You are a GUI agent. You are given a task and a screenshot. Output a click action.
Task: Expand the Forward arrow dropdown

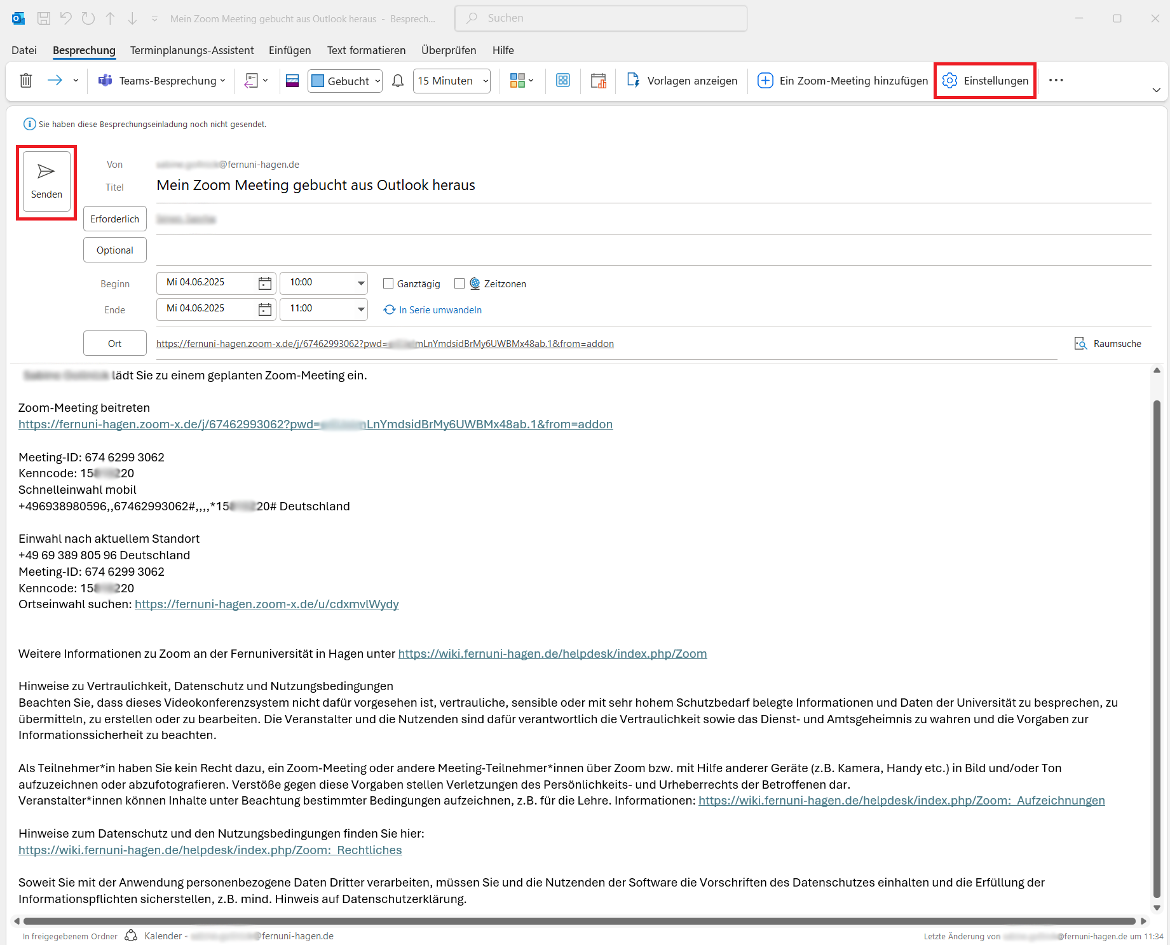point(76,81)
